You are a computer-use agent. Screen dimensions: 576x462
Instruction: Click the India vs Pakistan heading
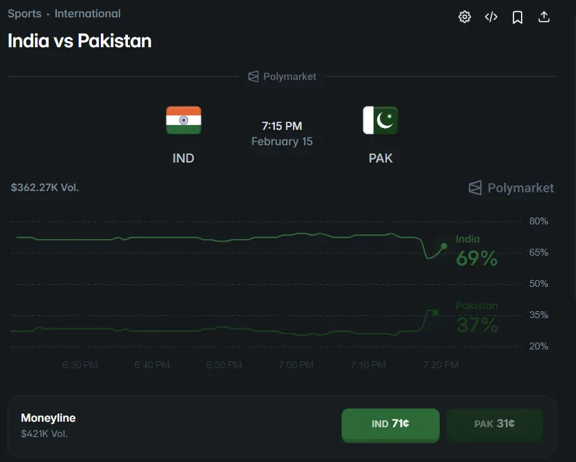(79, 41)
